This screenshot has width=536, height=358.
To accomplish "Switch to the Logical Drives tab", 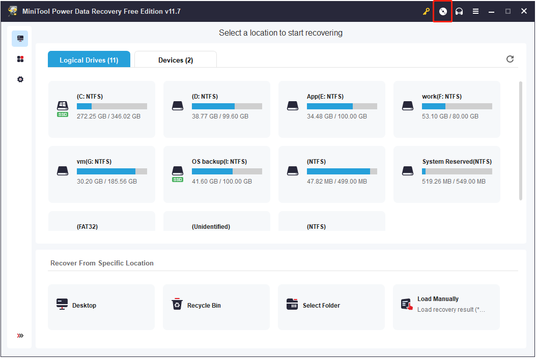I will (89, 59).
